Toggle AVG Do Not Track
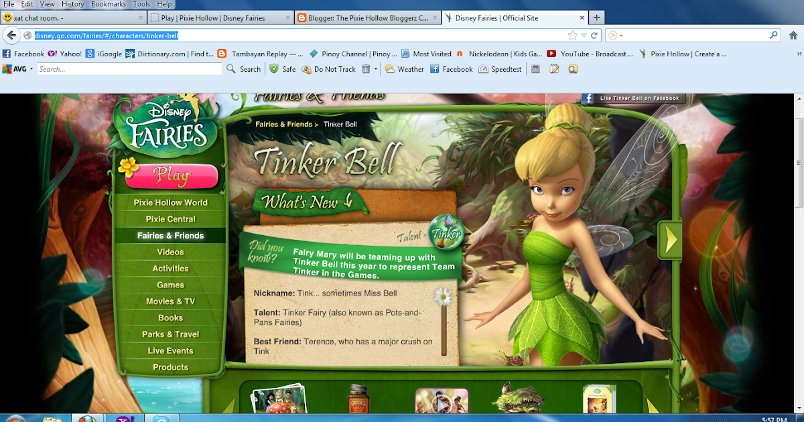804x422 pixels. (329, 69)
